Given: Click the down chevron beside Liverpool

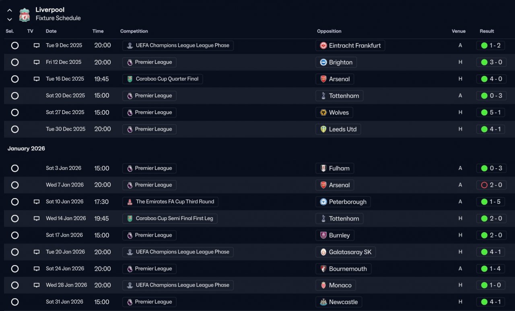Looking at the screenshot, I should pyautogui.click(x=10, y=19).
